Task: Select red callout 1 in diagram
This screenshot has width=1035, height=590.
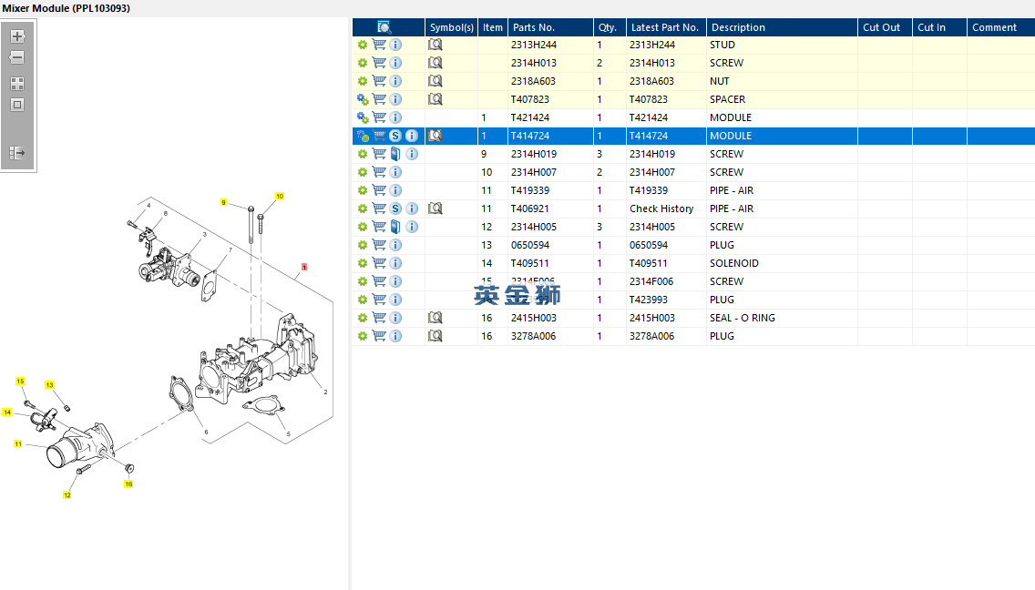Action: coord(304,268)
